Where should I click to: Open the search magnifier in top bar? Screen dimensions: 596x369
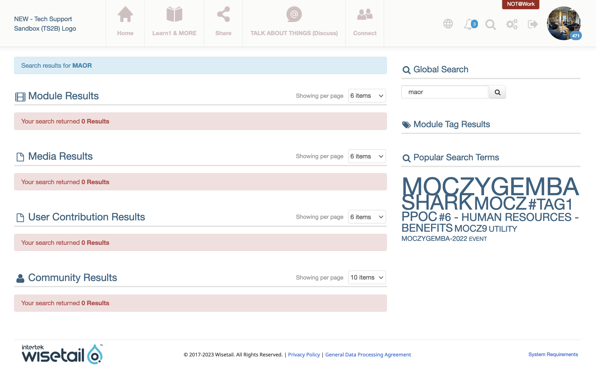491,25
